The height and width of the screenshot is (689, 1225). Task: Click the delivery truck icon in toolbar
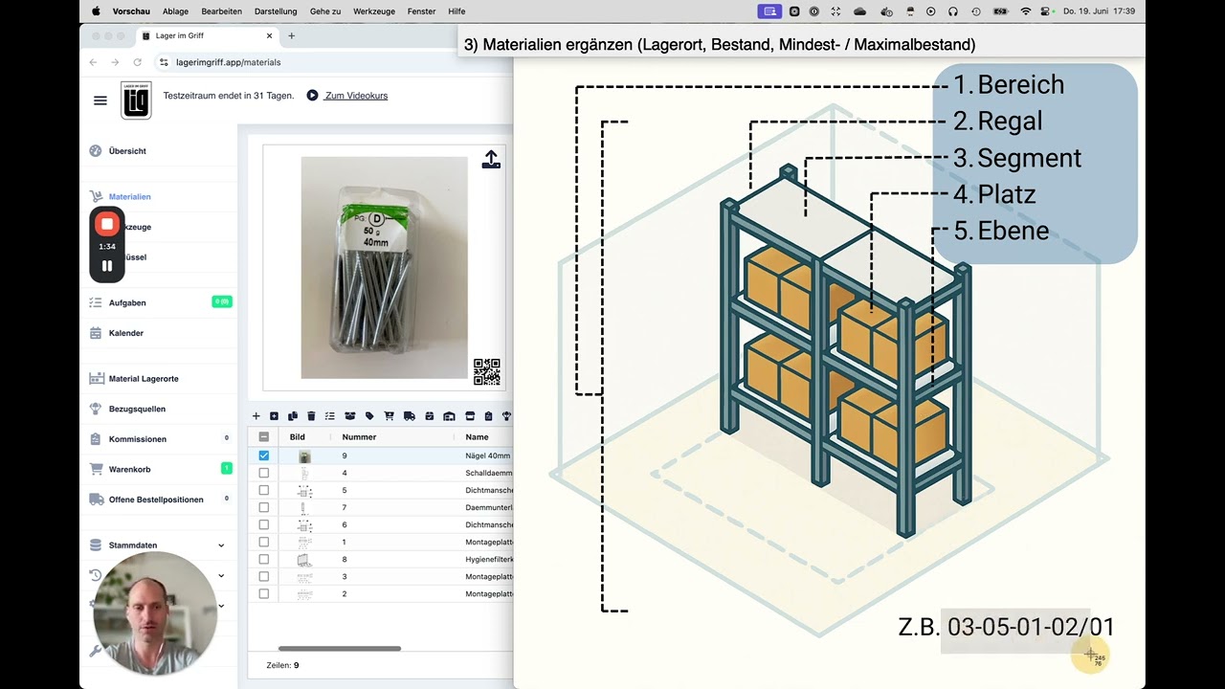click(410, 416)
